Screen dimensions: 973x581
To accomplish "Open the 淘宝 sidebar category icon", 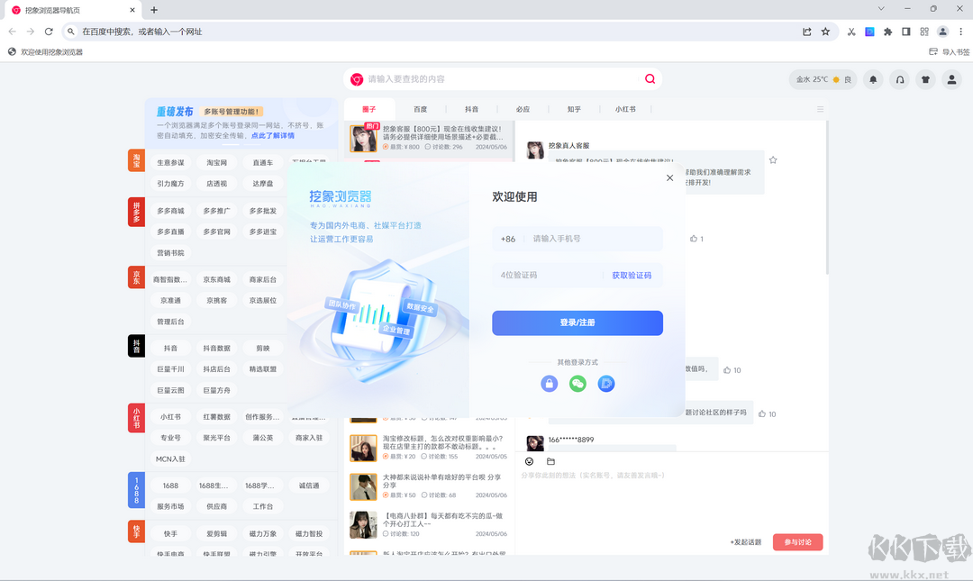I will (136, 161).
